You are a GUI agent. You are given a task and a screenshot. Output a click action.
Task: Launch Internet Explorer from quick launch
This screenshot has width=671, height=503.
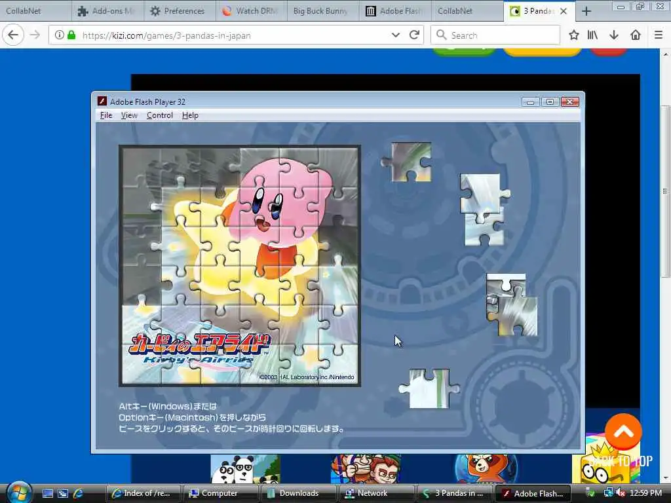pyautogui.click(x=79, y=493)
